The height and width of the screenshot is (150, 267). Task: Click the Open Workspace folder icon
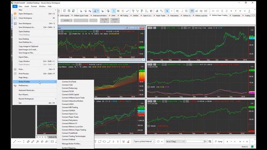pyautogui.click(x=15, y=14)
